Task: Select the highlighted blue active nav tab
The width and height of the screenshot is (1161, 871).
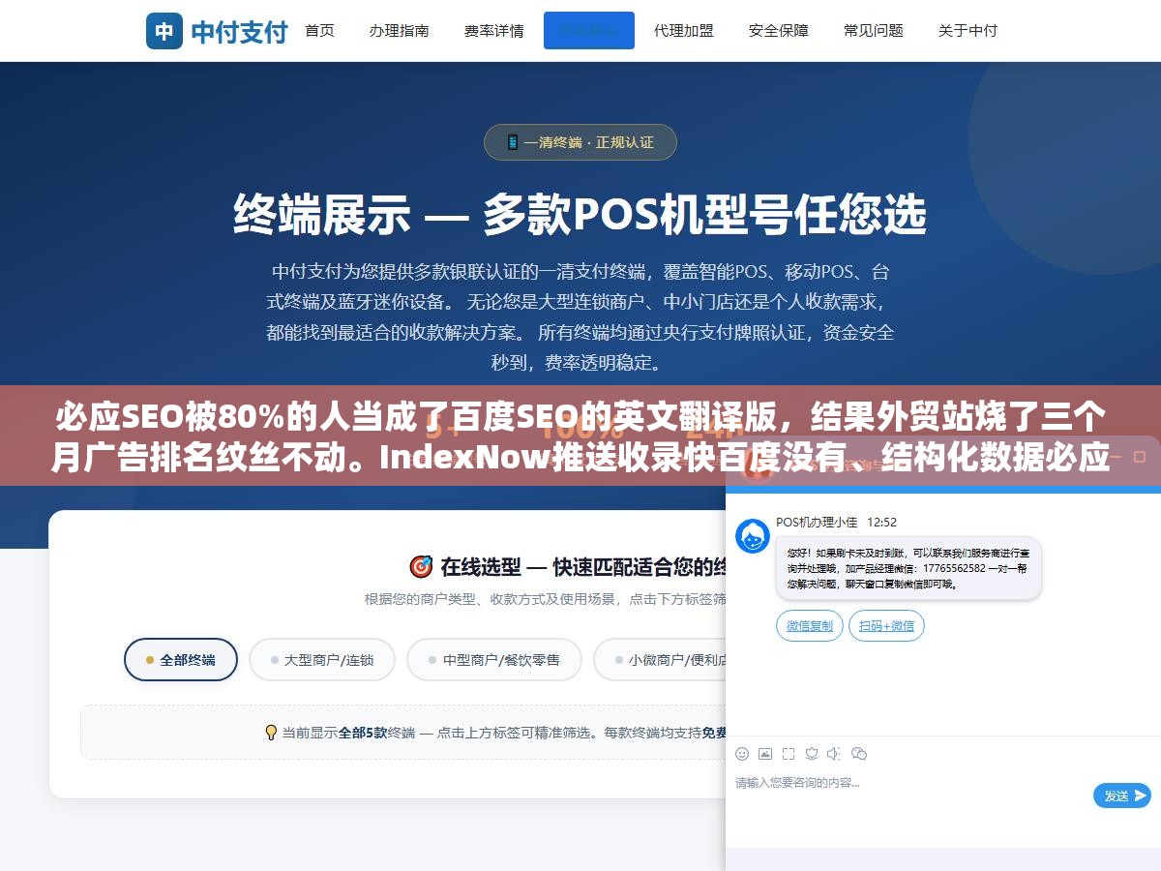Action: (589, 30)
